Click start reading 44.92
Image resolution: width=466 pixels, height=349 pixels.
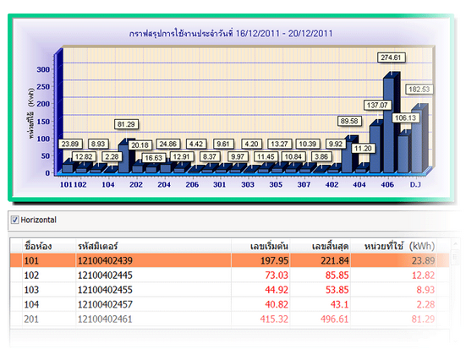tap(277, 290)
